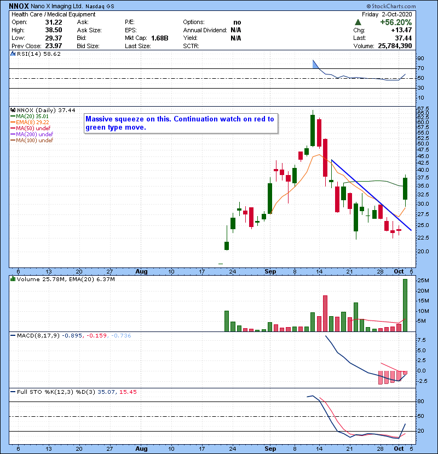Click the Massive squeeze annotation text box
438x454 pixels.
click(181, 123)
